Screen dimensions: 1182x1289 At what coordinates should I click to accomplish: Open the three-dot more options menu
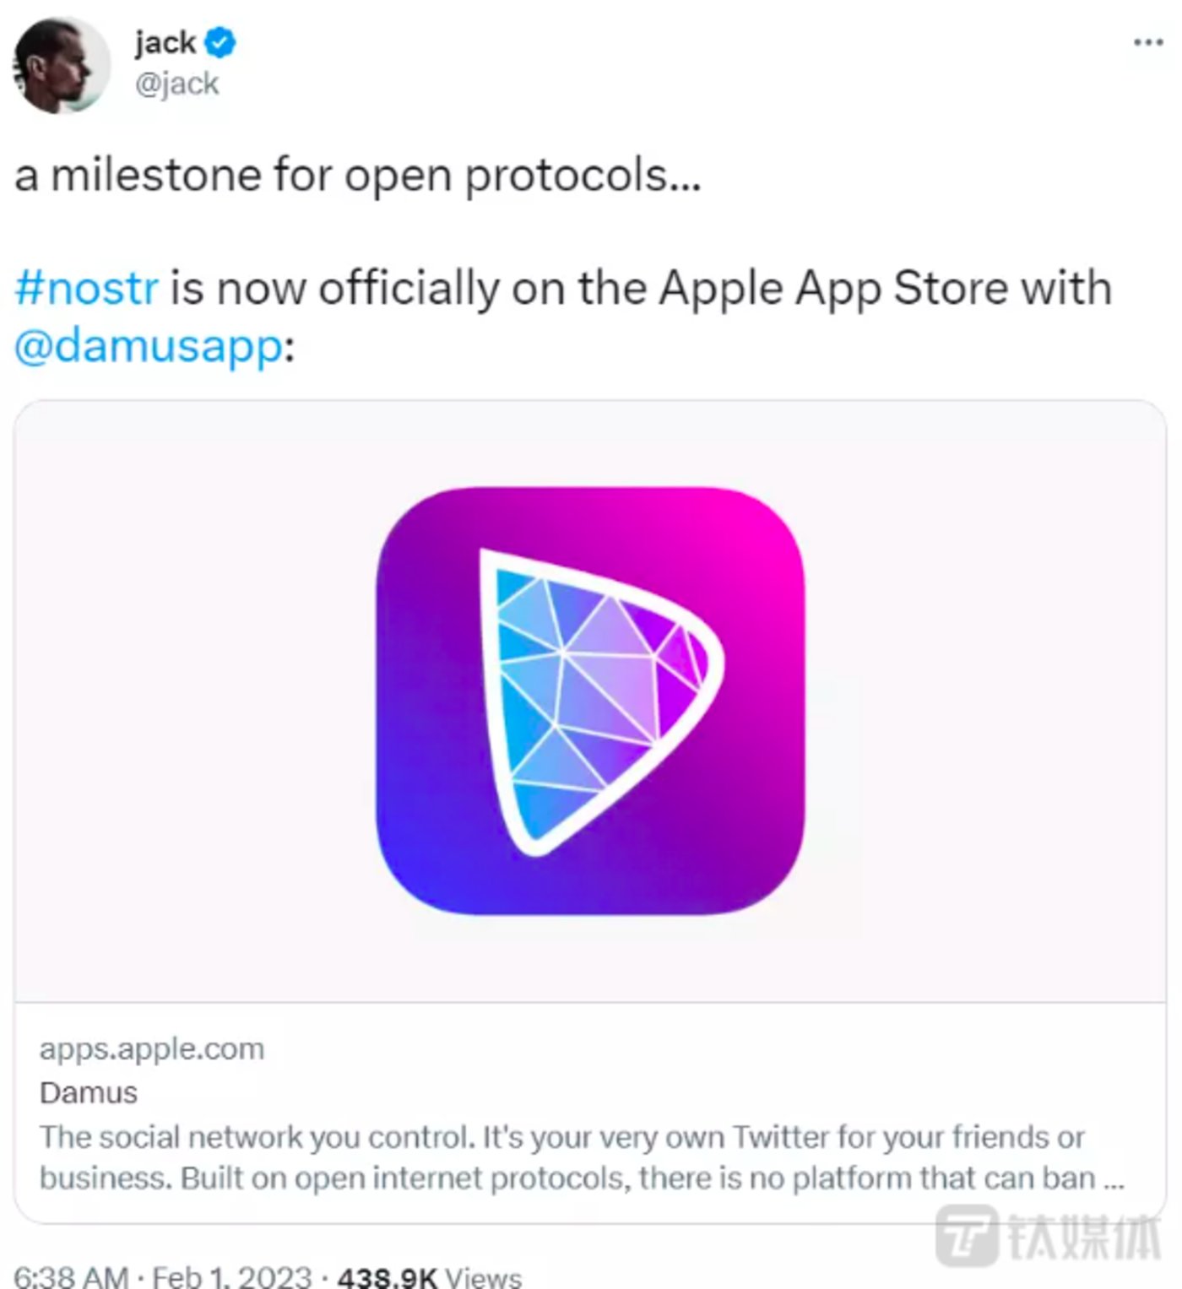[1147, 42]
